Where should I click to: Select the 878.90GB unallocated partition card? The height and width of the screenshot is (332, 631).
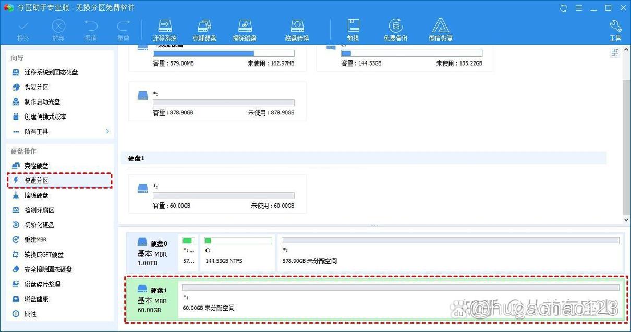217,101
